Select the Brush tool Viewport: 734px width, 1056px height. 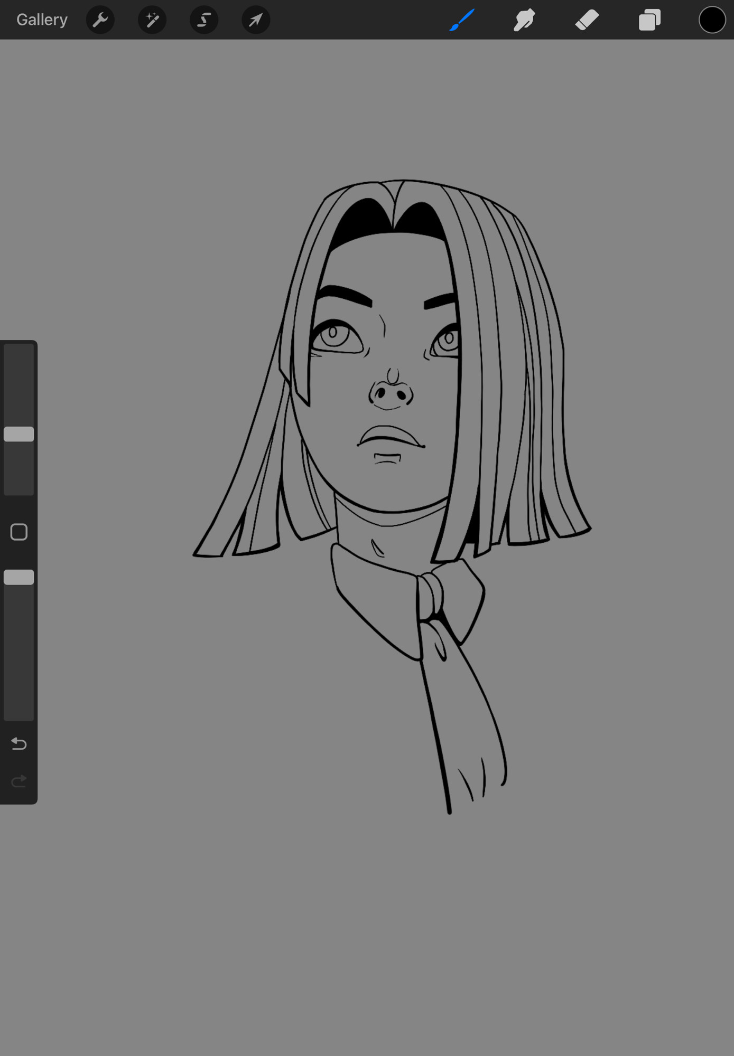click(462, 20)
